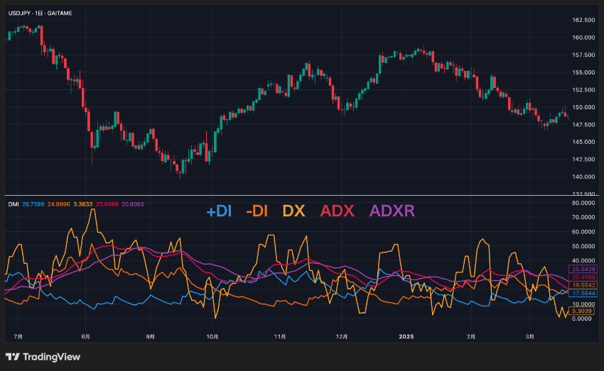Click the 80.0000 indicator scale label
Image resolution: width=604 pixels, height=371 pixels.
583,203
